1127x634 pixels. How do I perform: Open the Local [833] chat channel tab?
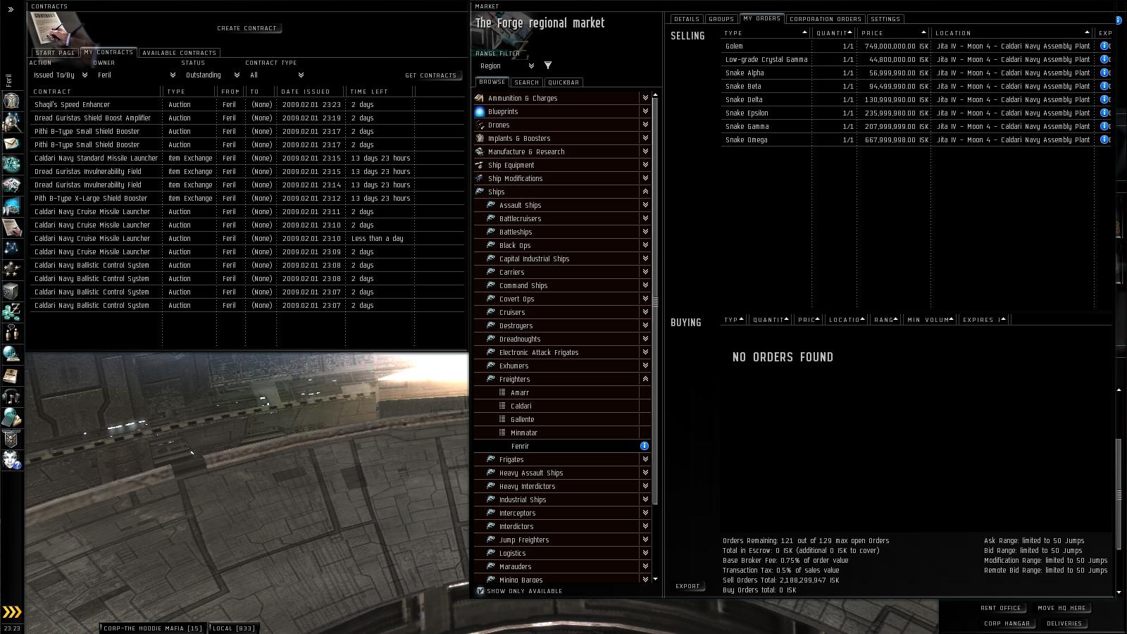pos(235,628)
